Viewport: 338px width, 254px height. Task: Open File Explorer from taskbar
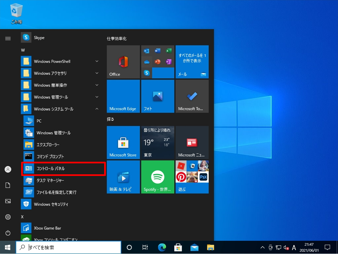(211, 247)
